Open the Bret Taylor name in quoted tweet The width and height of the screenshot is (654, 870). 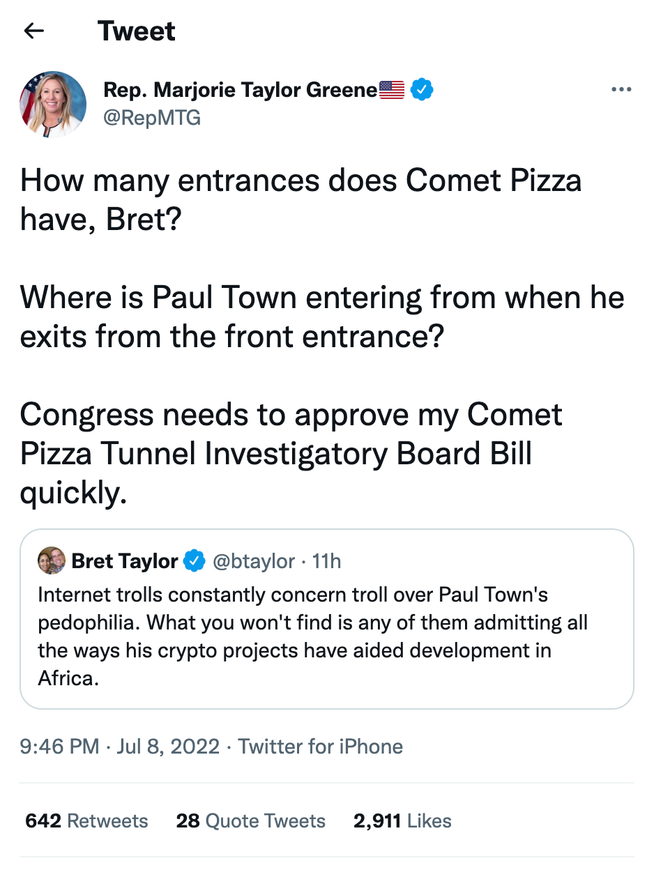125,561
